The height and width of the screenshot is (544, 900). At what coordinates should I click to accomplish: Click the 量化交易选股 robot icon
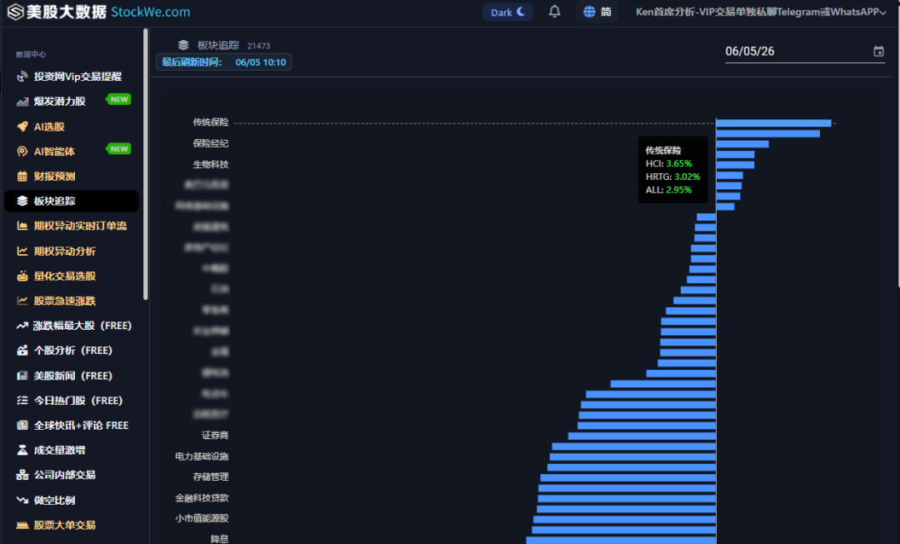click(x=22, y=276)
